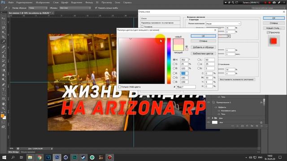287x161 pixels.
Task: Open the gradient picker dropdown arrow
Action: (229, 36)
